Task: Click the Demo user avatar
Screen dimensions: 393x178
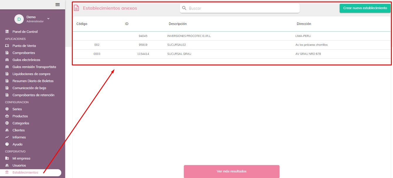Action: click(19, 19)
